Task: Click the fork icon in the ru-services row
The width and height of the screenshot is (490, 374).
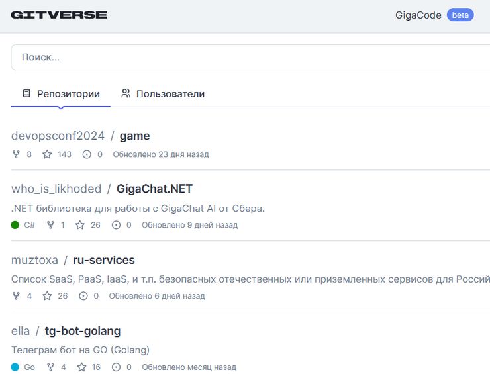Action: (16, 296)
